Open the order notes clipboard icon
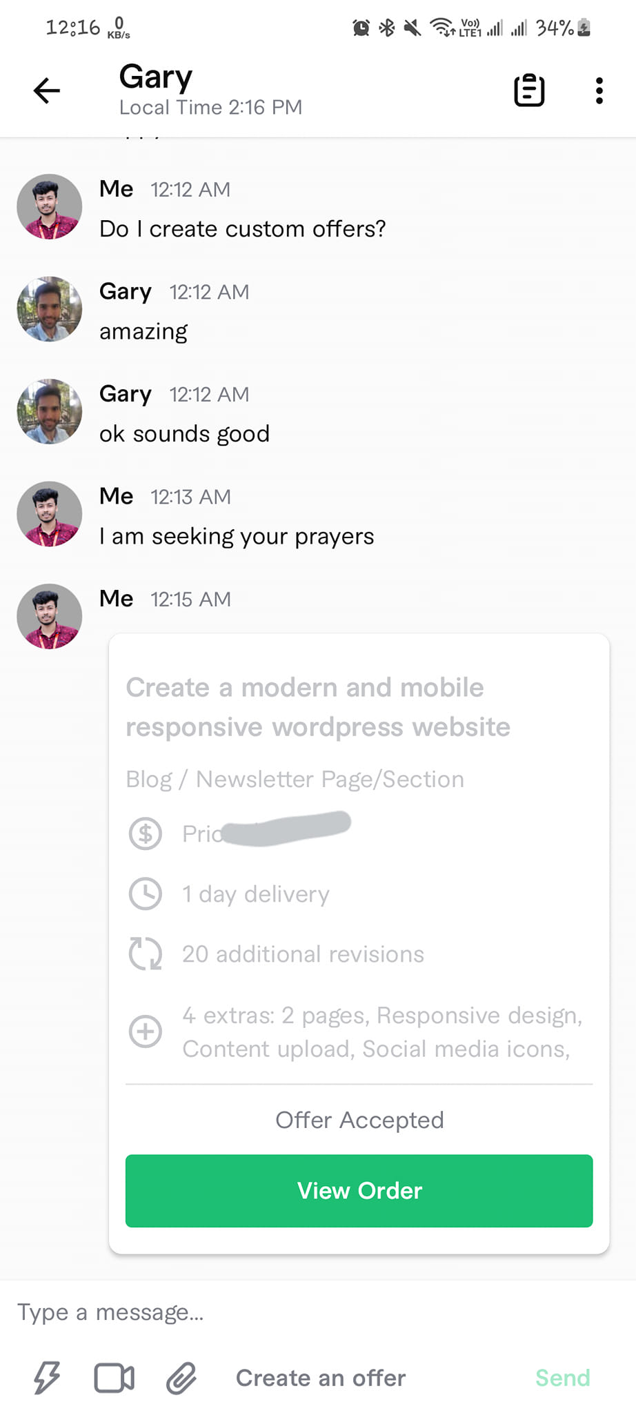636x1413 pixels. (x=529, y=90)
